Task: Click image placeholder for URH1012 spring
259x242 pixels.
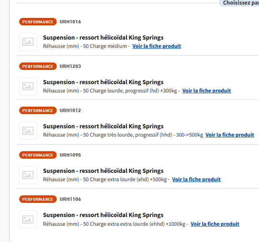Action: 28,130
